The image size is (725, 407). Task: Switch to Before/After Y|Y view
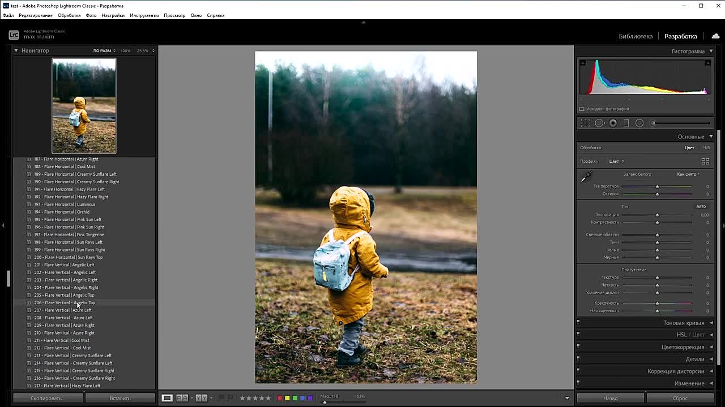coord(201,398)
